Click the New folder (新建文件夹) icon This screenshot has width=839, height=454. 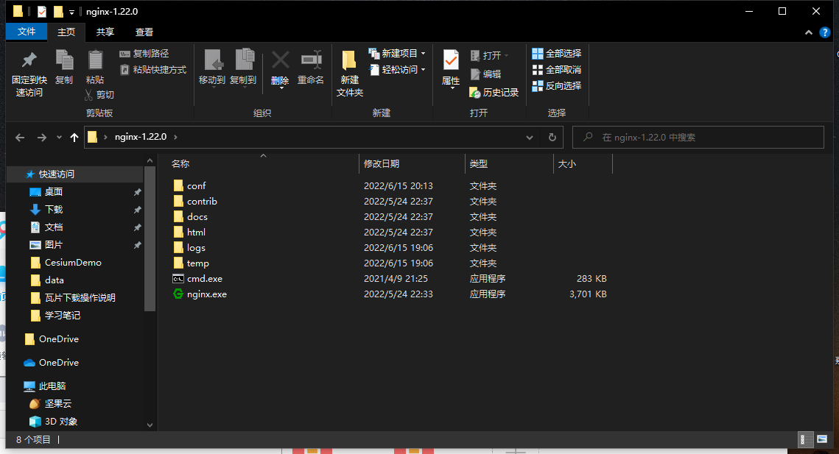349,60
